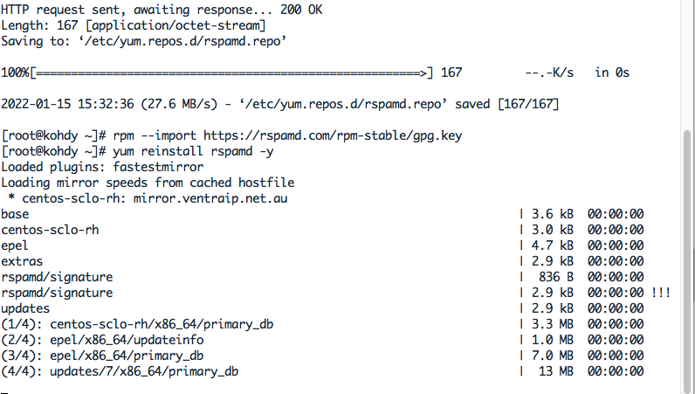
Task: Click the "application/octet-stream" content type
Action: point(176,25)
